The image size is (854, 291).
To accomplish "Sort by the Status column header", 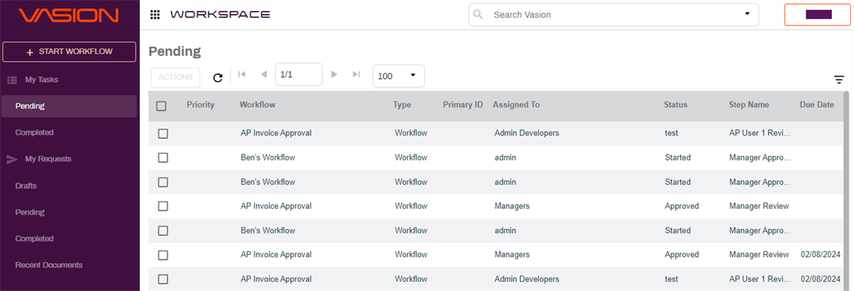I will click(675, 104).
